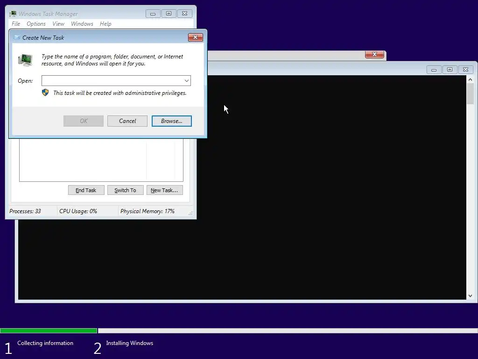Click the Create New Task title icon
This screenshot has height=359, width=478.
point(17,37)
